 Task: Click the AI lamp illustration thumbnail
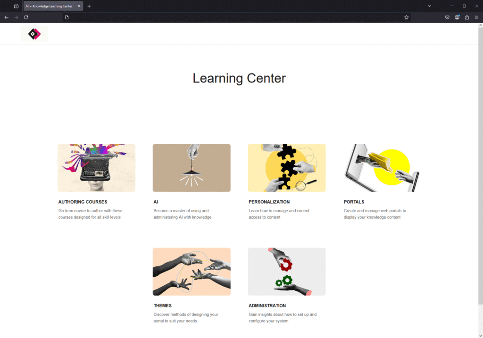(192, 168)
